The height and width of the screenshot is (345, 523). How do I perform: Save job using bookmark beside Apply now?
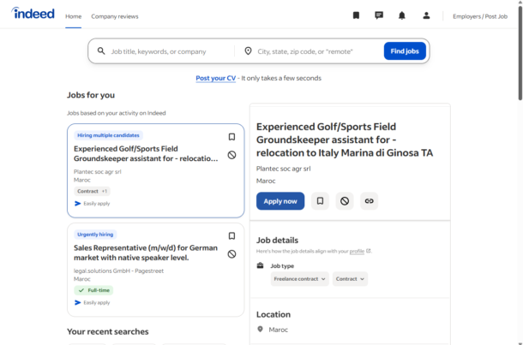click(x=320, y=201)
